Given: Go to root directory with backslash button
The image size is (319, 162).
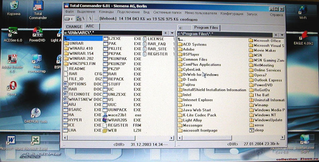Looking at the screenshot, I should click(90, 19).
